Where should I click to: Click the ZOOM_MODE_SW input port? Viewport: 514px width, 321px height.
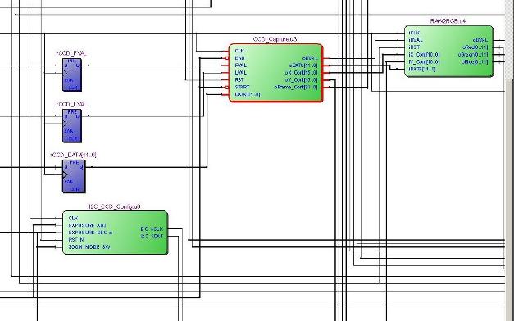click(x=89, y=247)
